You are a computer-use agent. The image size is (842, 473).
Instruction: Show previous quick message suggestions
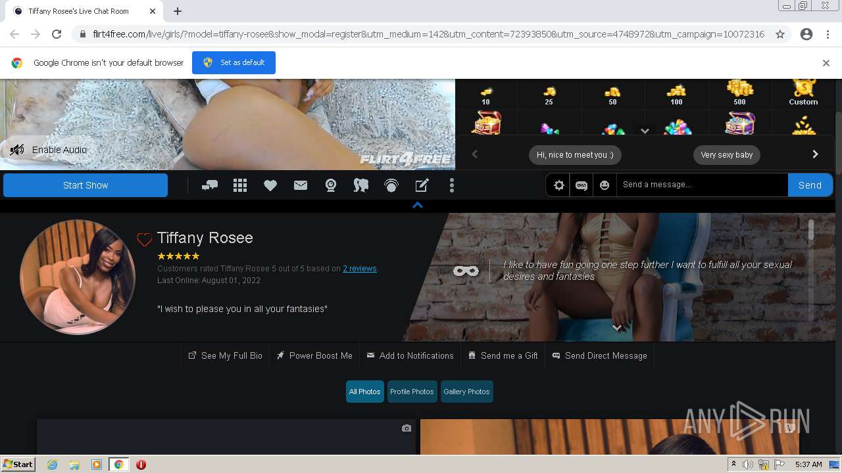coord(474,154)
